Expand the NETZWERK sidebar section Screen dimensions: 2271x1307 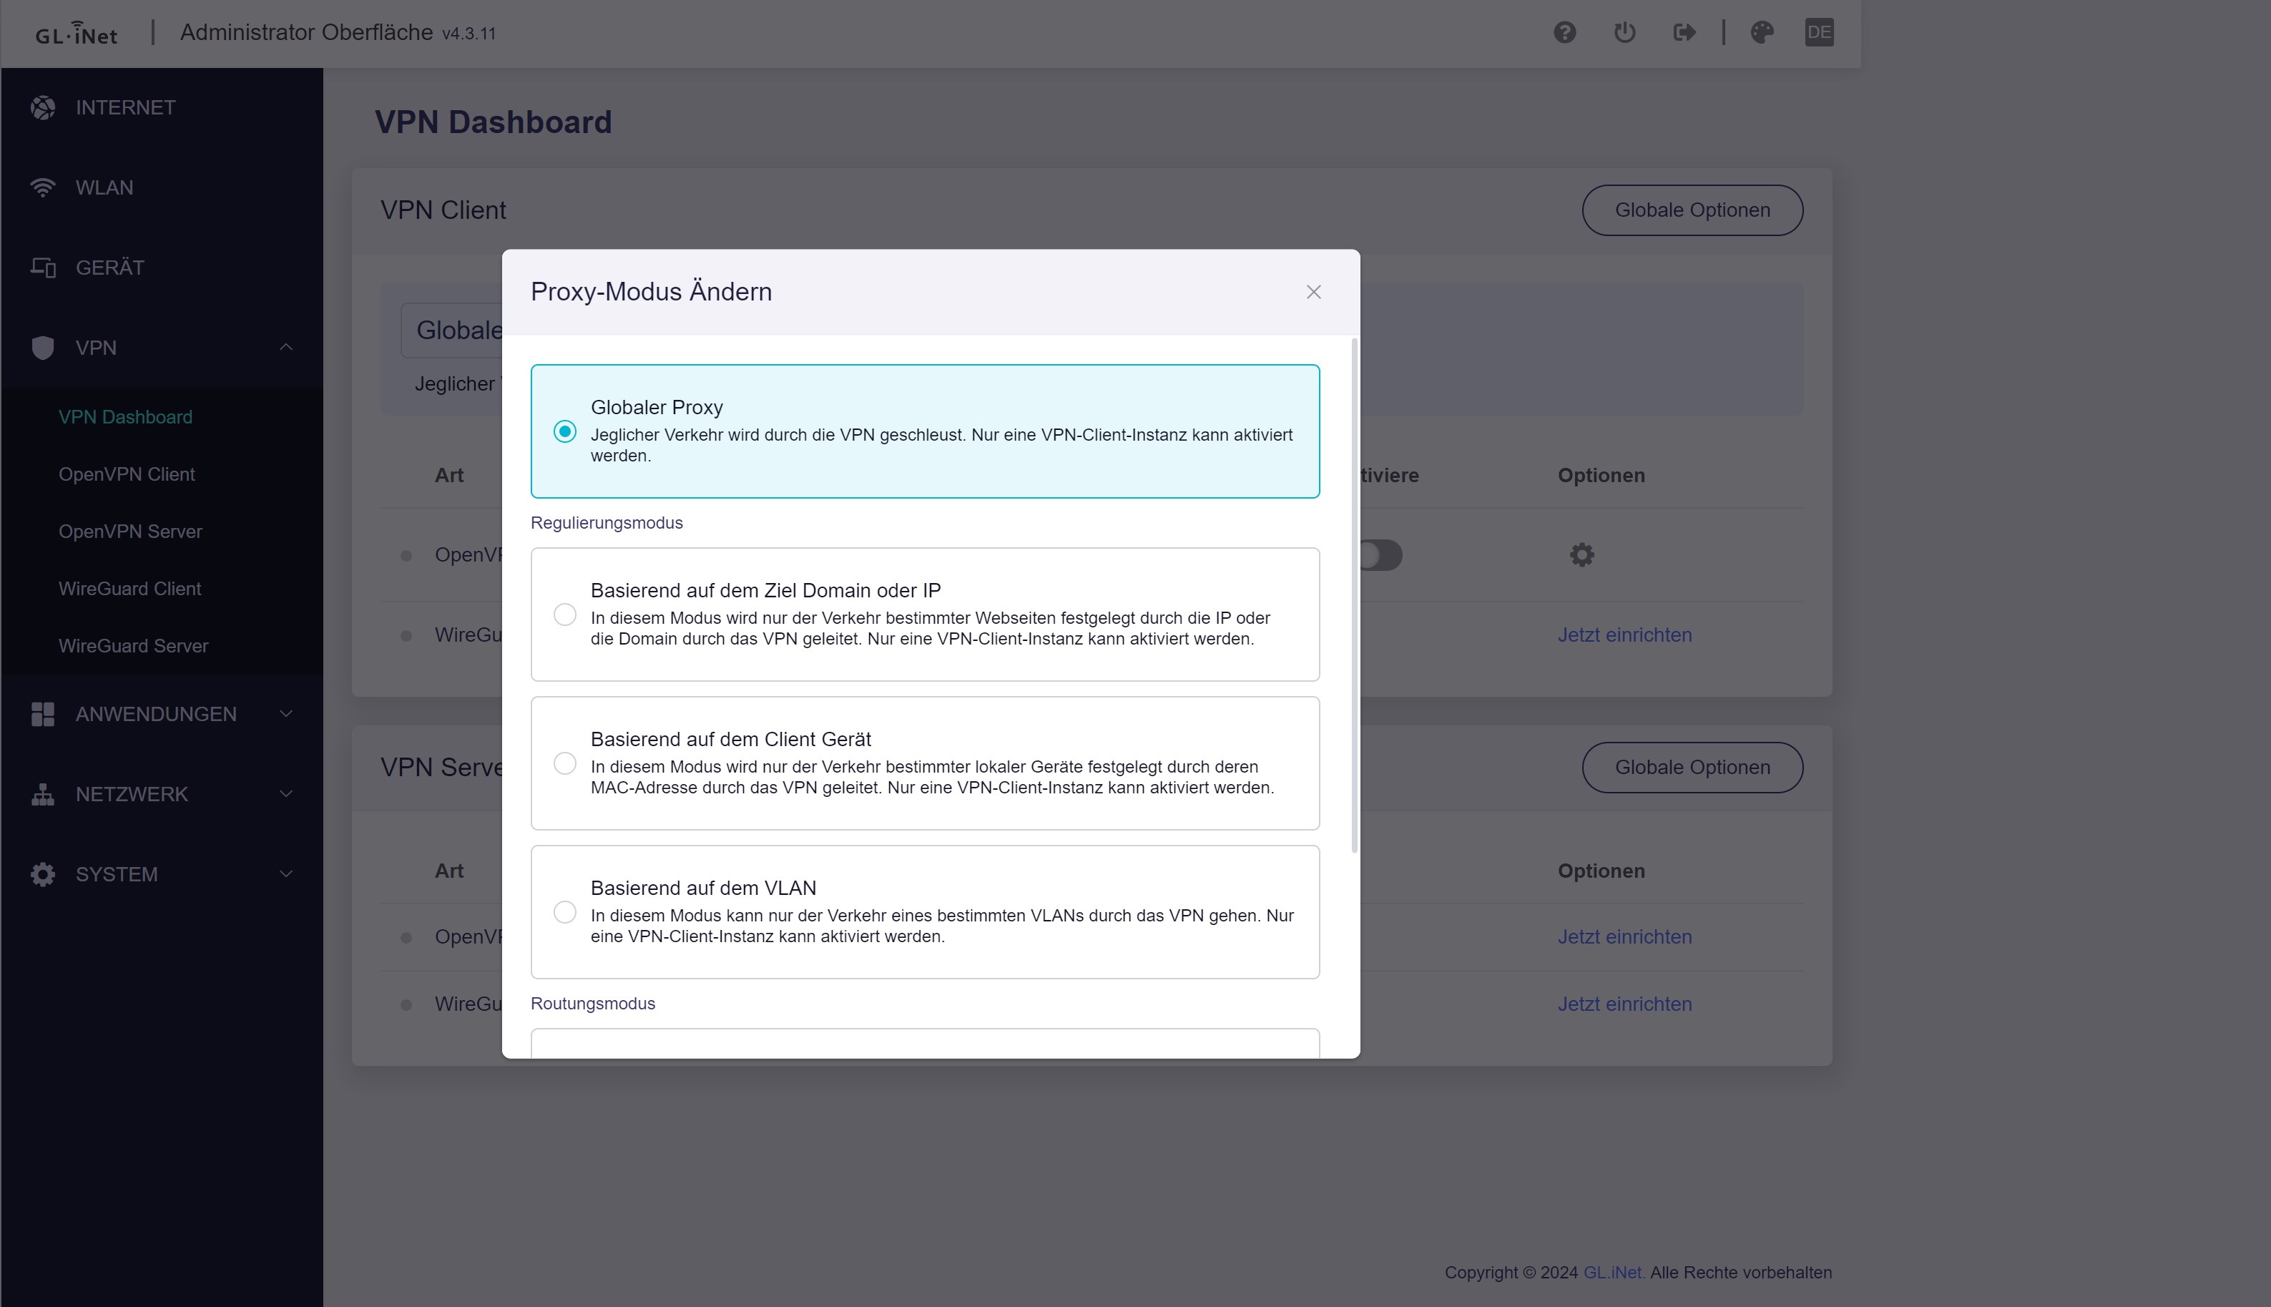[x=285, y=793]
